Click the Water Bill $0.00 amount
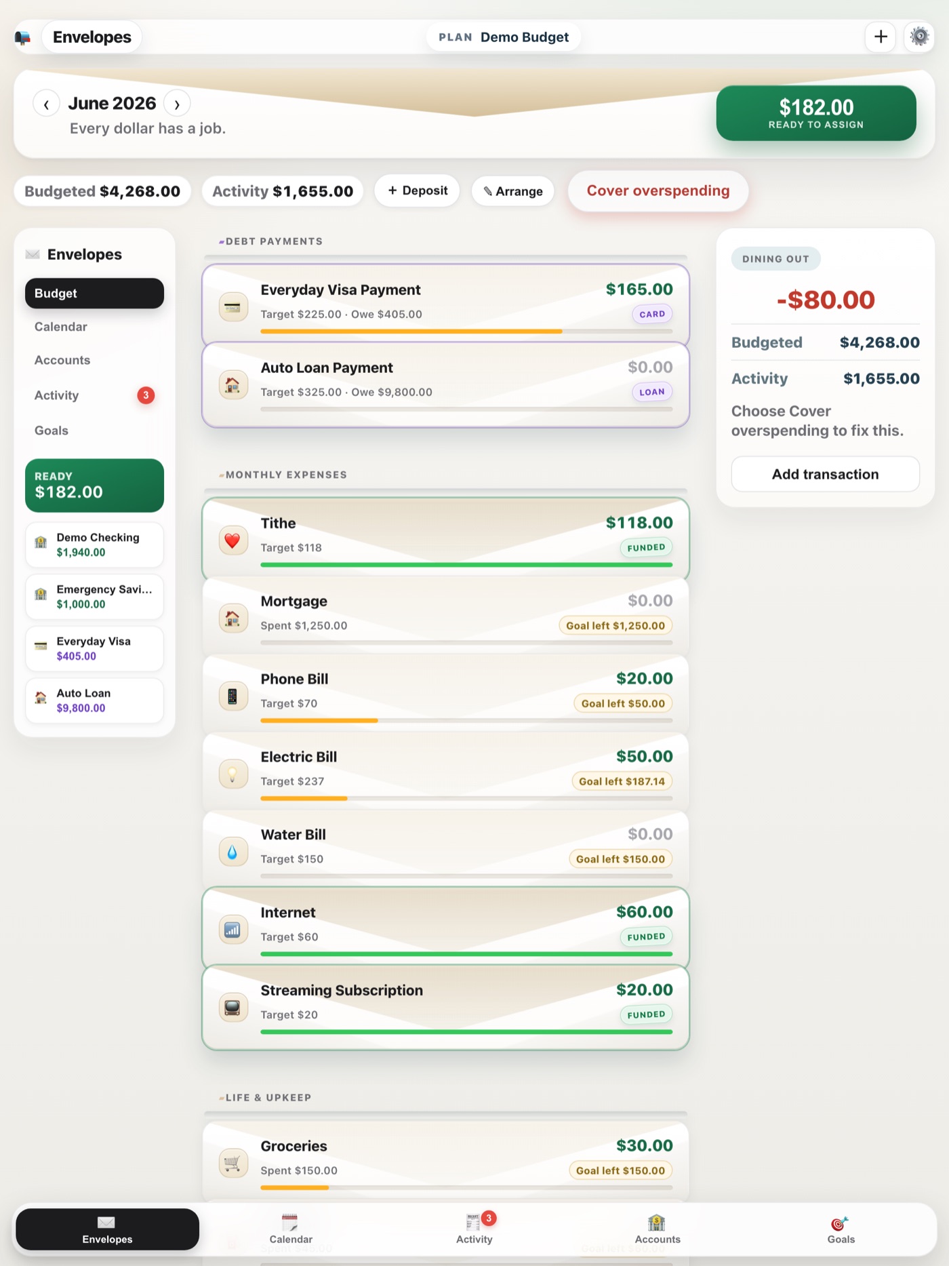Image resolution: width=949 pixels, height=1266 pixels. 650,834
